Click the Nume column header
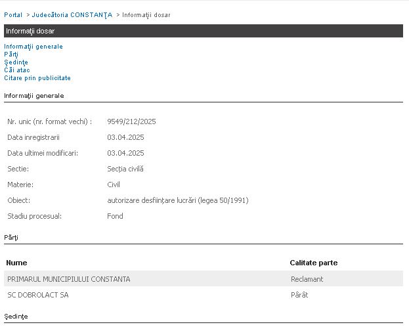Image resolution: width=409 pixels, height=329 pixels. pyautogui.click(x=16, y=263)
